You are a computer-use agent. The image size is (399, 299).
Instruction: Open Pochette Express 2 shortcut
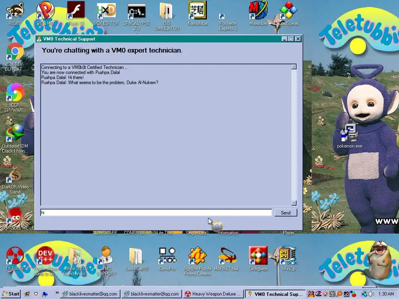point(228,22)
